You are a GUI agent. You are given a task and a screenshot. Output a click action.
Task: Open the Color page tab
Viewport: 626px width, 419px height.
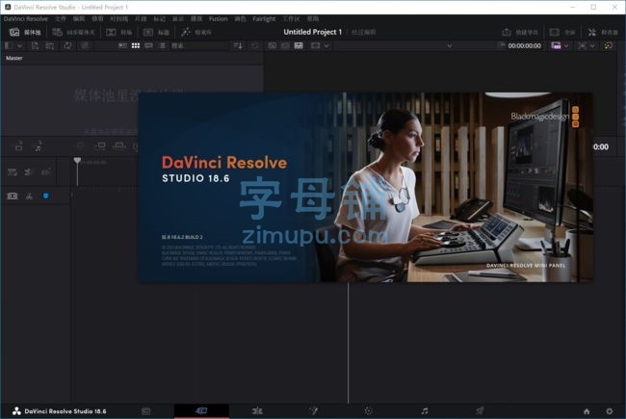pyautogui.click(x=369, y=411)
